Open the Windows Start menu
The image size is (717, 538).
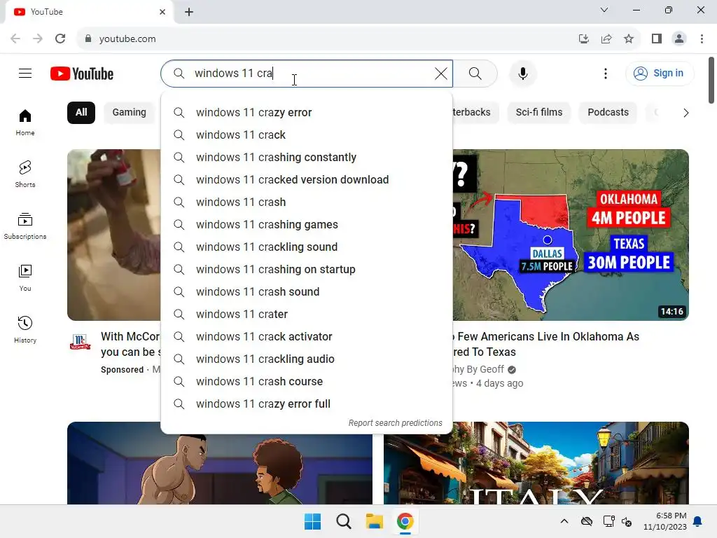(313, 521)
